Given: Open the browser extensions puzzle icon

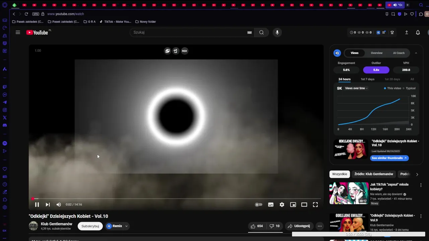Looking at the screenshot, I should 421,14.
